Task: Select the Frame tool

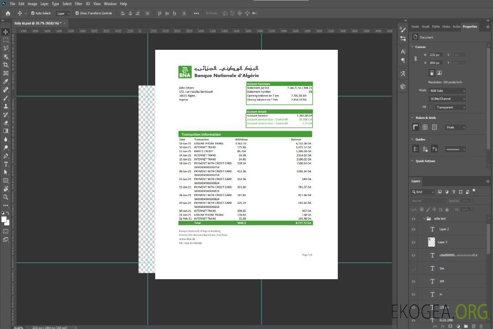Action: [x=5, y=73]
